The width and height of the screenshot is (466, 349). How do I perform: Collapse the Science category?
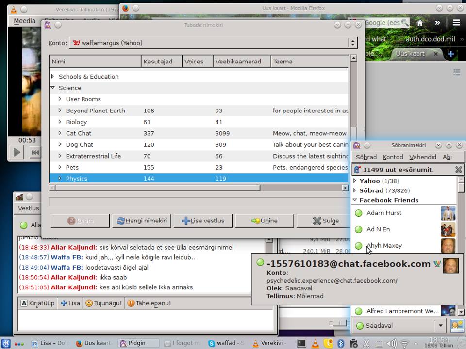click(x=52, y=88)
